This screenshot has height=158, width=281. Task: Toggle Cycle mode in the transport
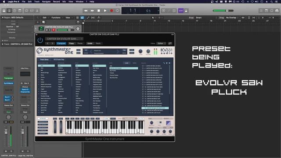pos(117,11)
